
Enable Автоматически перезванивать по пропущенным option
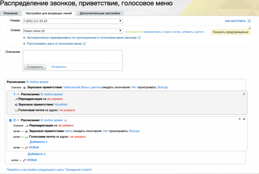click(x=24, y=38)
